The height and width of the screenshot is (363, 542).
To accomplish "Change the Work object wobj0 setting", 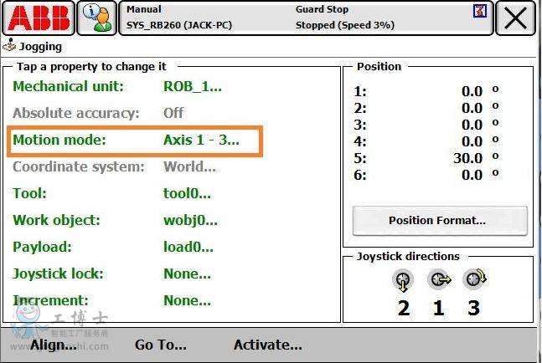I will click(x=190, y=220).
